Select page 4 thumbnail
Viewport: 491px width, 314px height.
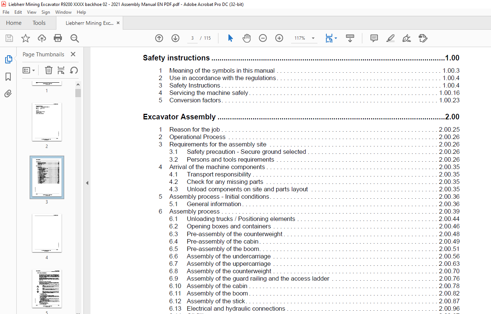coord(47,233)
